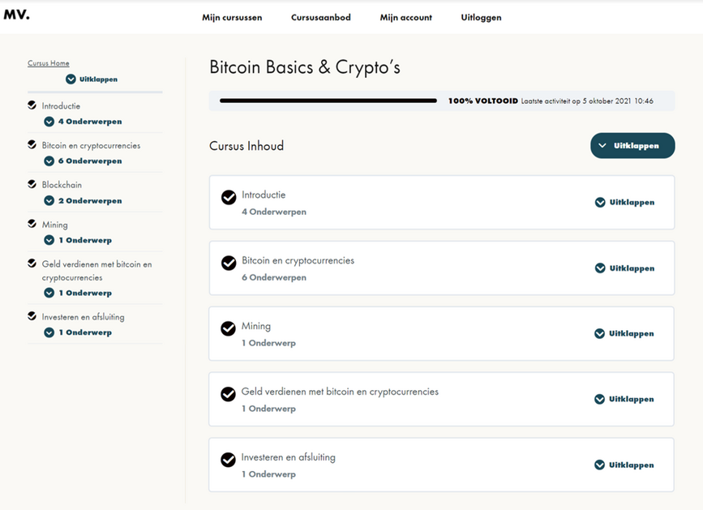This screenshot has height=510, width=703.
Task: Click Uitloggen in the top navigation
Action: (x=481, y=18)
